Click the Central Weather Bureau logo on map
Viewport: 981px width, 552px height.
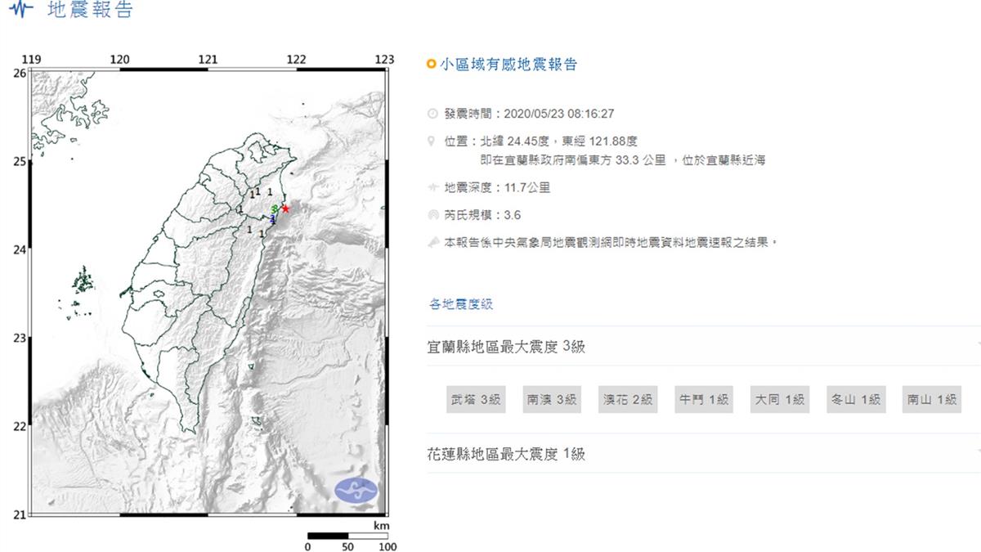pos(356,490)
